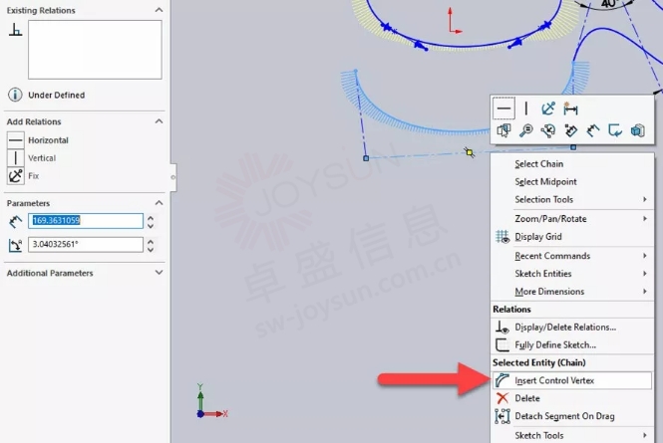Click Make Horizontal icon in context toolbar
Viewport: 663px width, 443px height.
[503, 109]
